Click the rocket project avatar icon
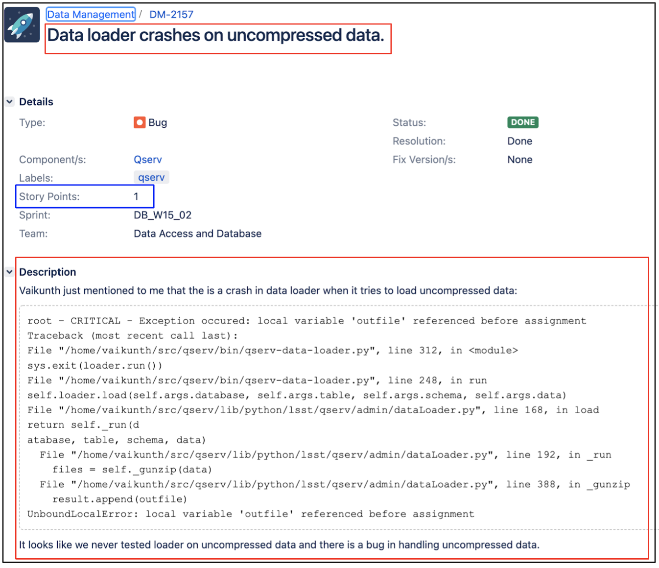Screen dimensions: 659x568 pos(22,24)
